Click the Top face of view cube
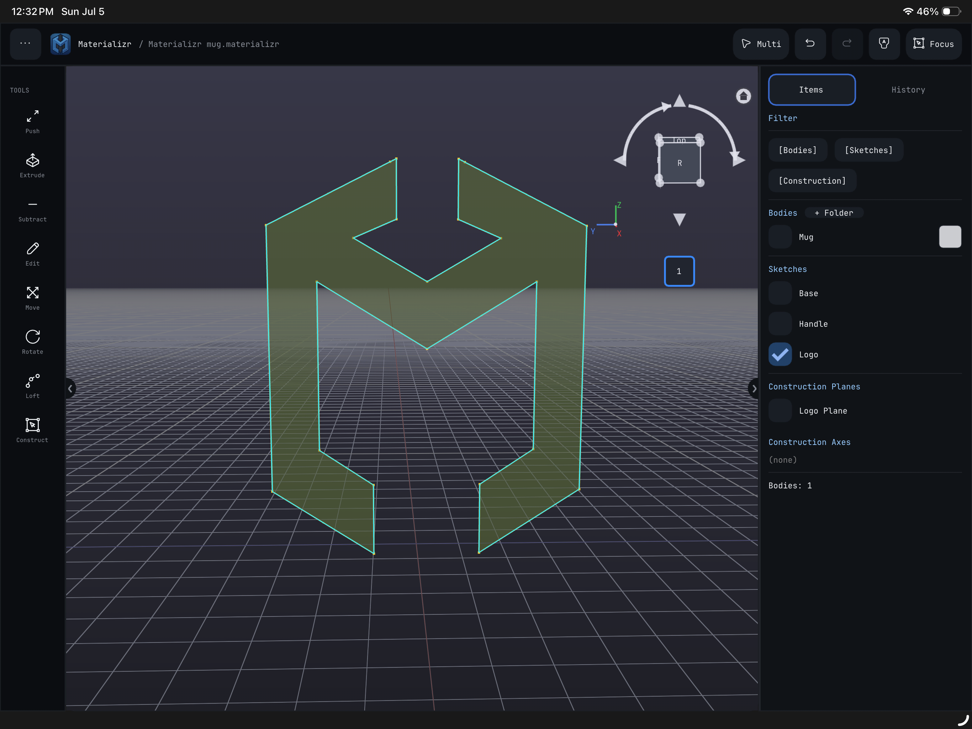Screen dimensions: 972x729 679,140
